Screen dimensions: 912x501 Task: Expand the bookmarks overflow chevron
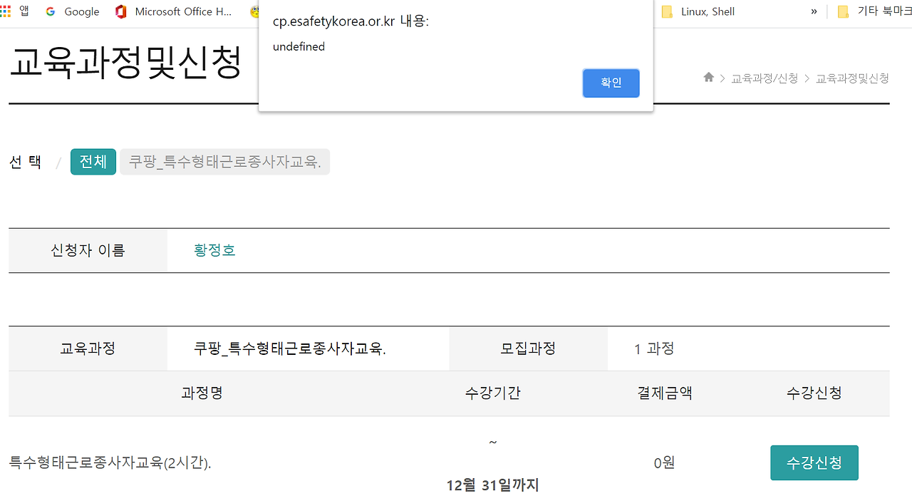point(814,11)
